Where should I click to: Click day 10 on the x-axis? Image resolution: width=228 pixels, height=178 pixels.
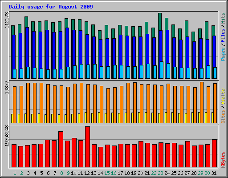click(x=73, y=173)
